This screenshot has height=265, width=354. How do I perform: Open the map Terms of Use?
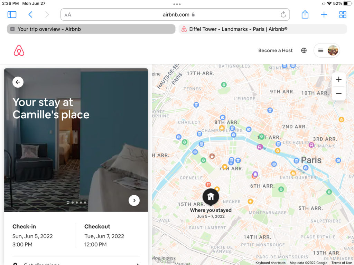tap(342, 263)
